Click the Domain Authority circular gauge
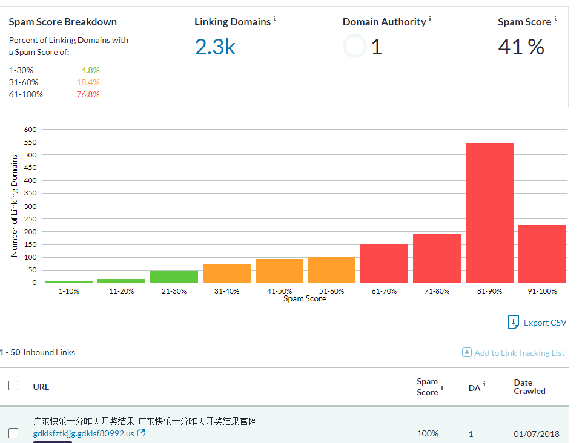The height and width of the screenshot is (443, 585). pyautogui.click(x=355, y=46)
